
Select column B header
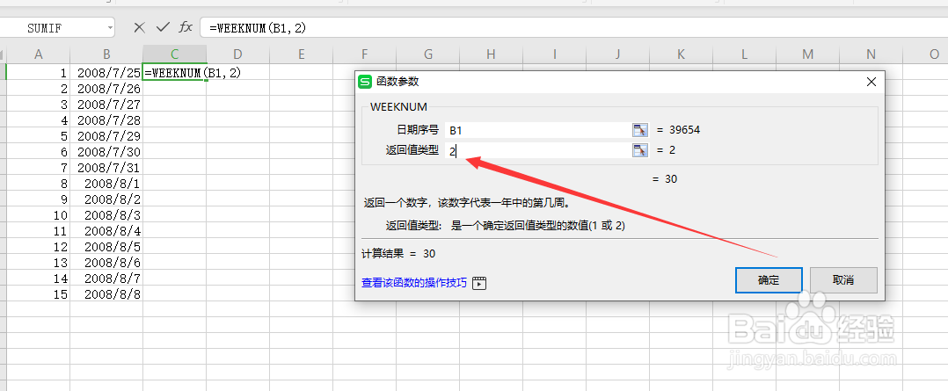coord(106,54)
